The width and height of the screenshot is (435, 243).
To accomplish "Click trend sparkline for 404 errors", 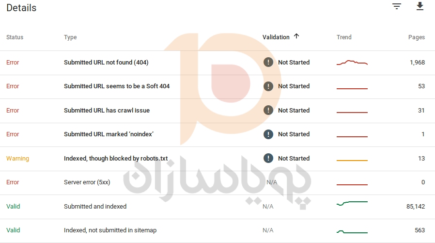I will coord(352,63).
